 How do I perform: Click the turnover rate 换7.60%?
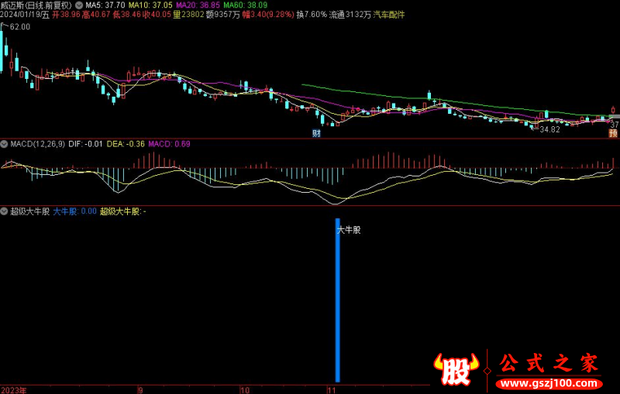pyautogui.click(x=312, y=15)
